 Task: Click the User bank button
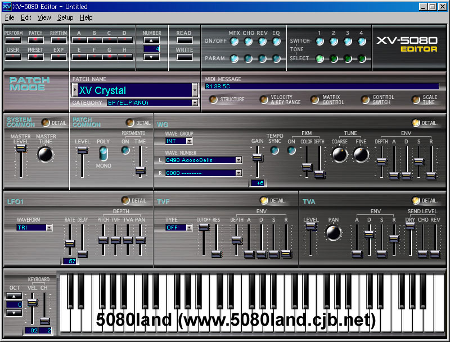[13, 57]
